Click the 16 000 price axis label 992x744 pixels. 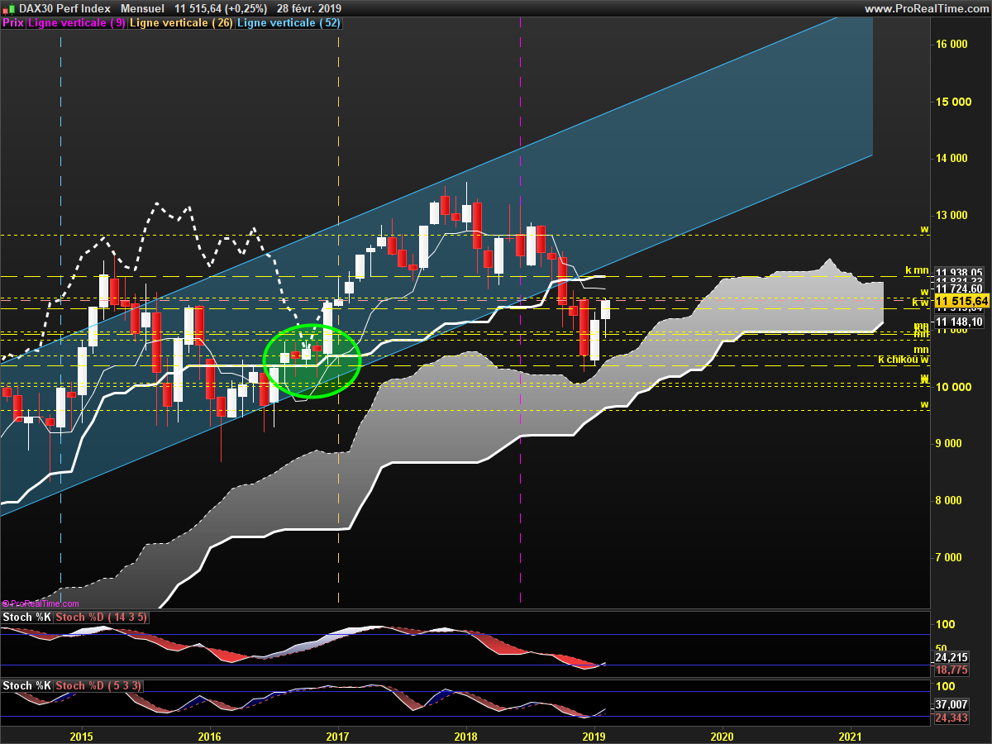[x=952, y=45]
